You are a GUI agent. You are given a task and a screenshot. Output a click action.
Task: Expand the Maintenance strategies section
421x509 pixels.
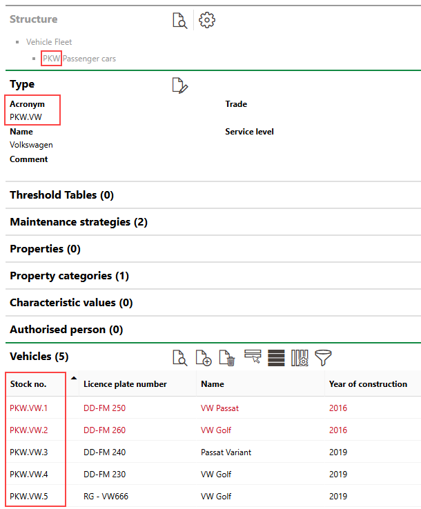click(x=78, y=222)
